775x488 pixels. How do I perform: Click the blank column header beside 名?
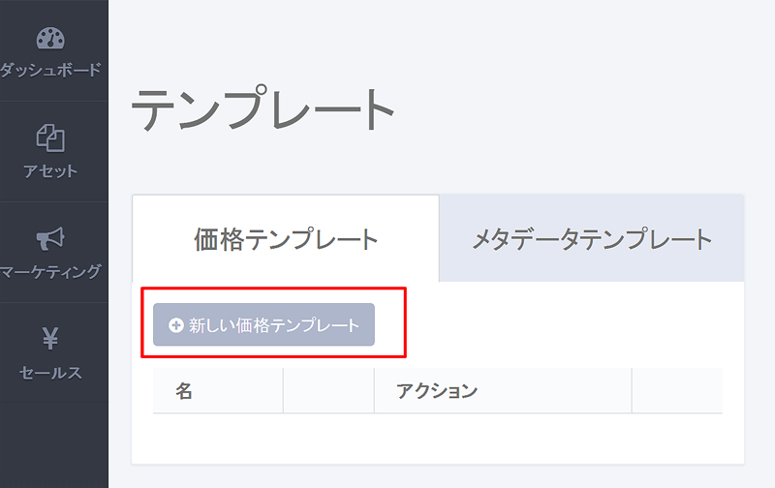coord(328,391)
